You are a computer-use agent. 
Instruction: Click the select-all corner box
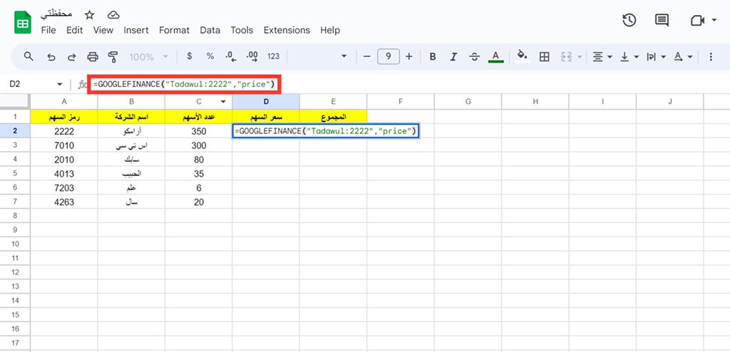pos(15,101)
